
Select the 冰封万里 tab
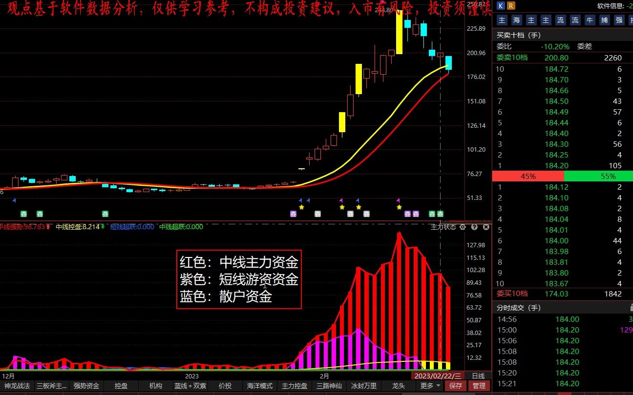coord(364,386)
